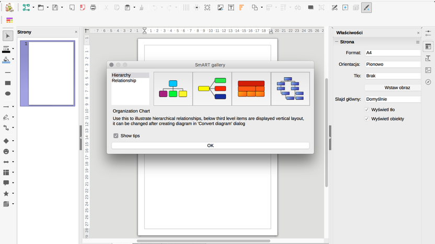Toggle the shadow icon
Screen dimensions: 435x244
pyautogui.click(x=311, y=7)
